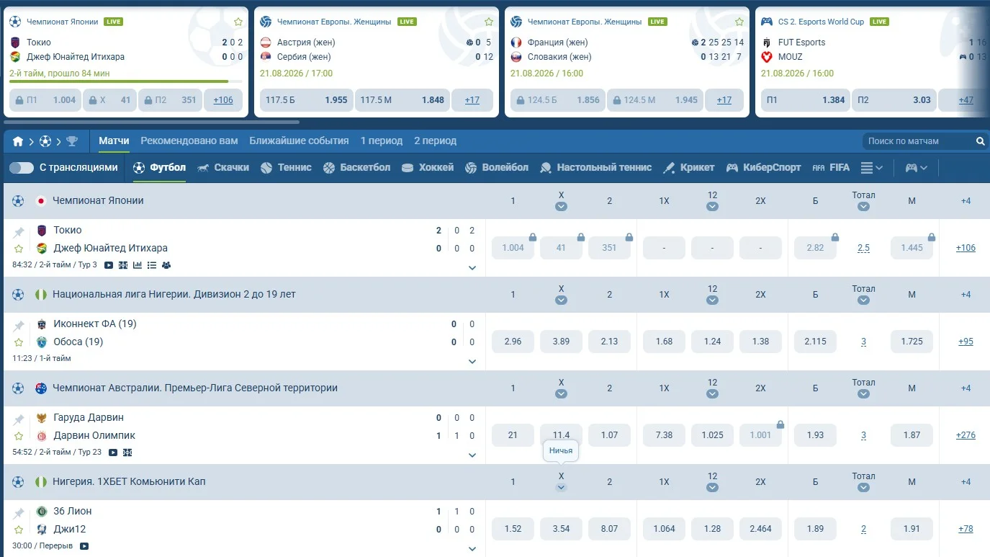The image size is (990, 557).
Task: Star the Чемпионат Японии top card
Action: click(238, 22)
